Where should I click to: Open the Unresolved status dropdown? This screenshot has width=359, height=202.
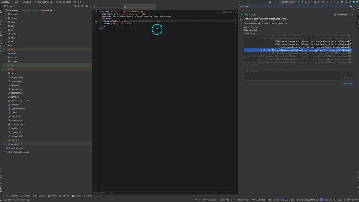coord(343,14)
